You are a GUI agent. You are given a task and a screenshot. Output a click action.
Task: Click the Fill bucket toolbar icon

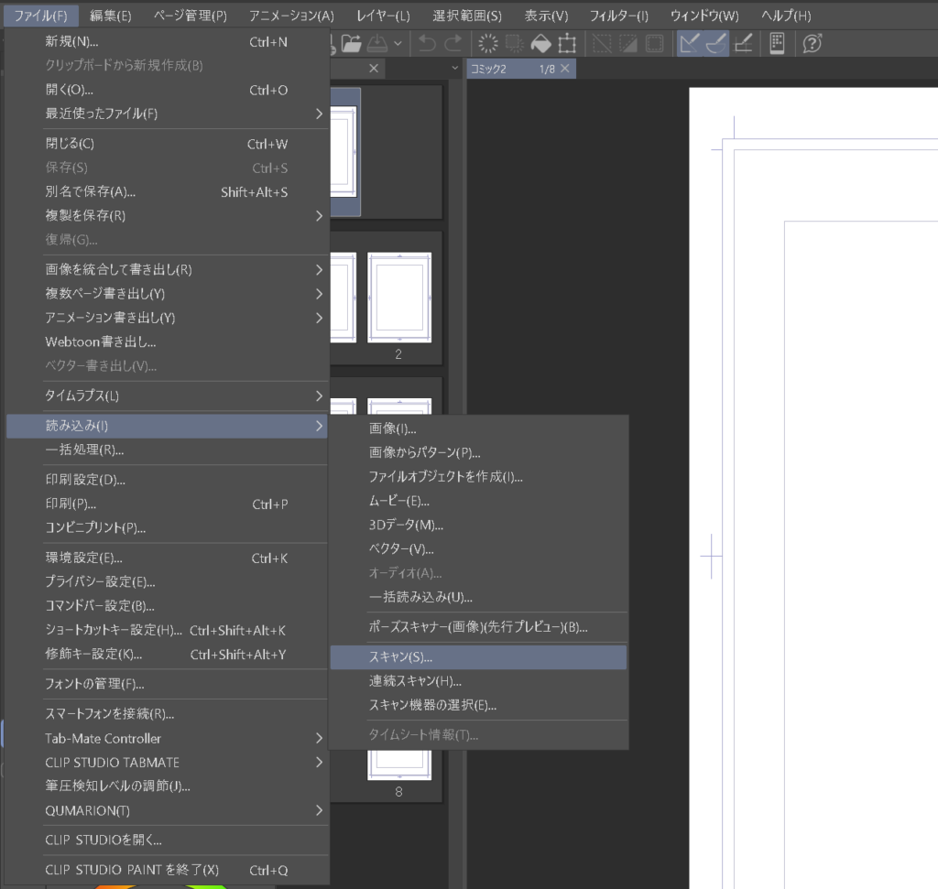540,43
